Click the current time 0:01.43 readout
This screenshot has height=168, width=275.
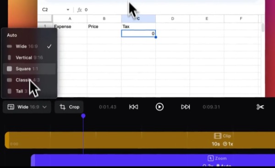[108, 107]
